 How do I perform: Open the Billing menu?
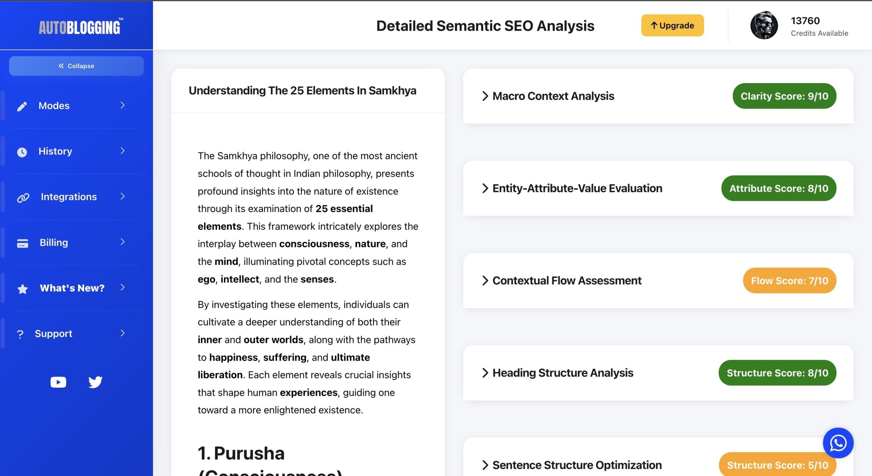click(x=54, y=243)
